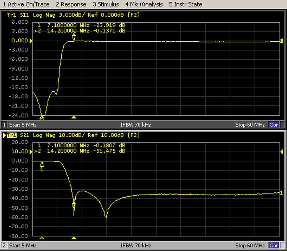This screenshot has height=251, width=287.
Task: Click the S11 marker 2 readout at 14.2 MHz
Action: click(82, 31)
